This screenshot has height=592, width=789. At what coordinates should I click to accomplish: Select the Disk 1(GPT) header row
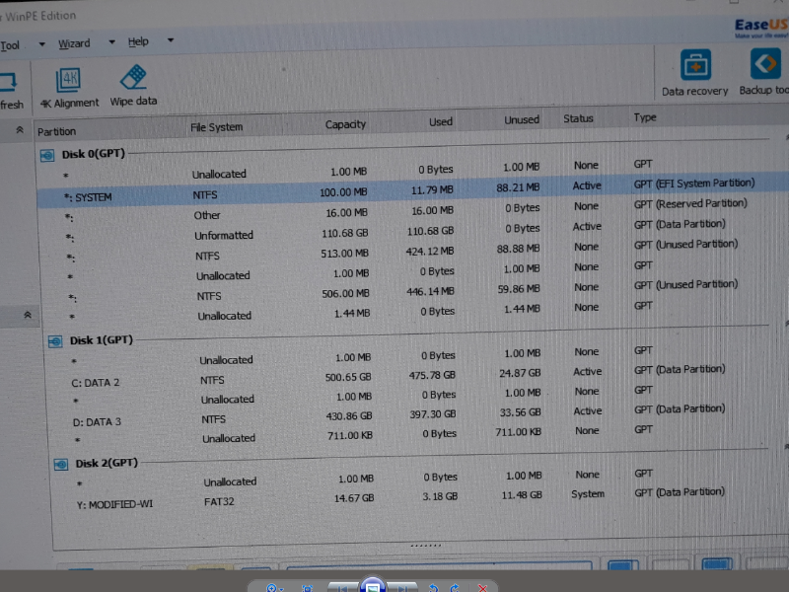point(102,340)
